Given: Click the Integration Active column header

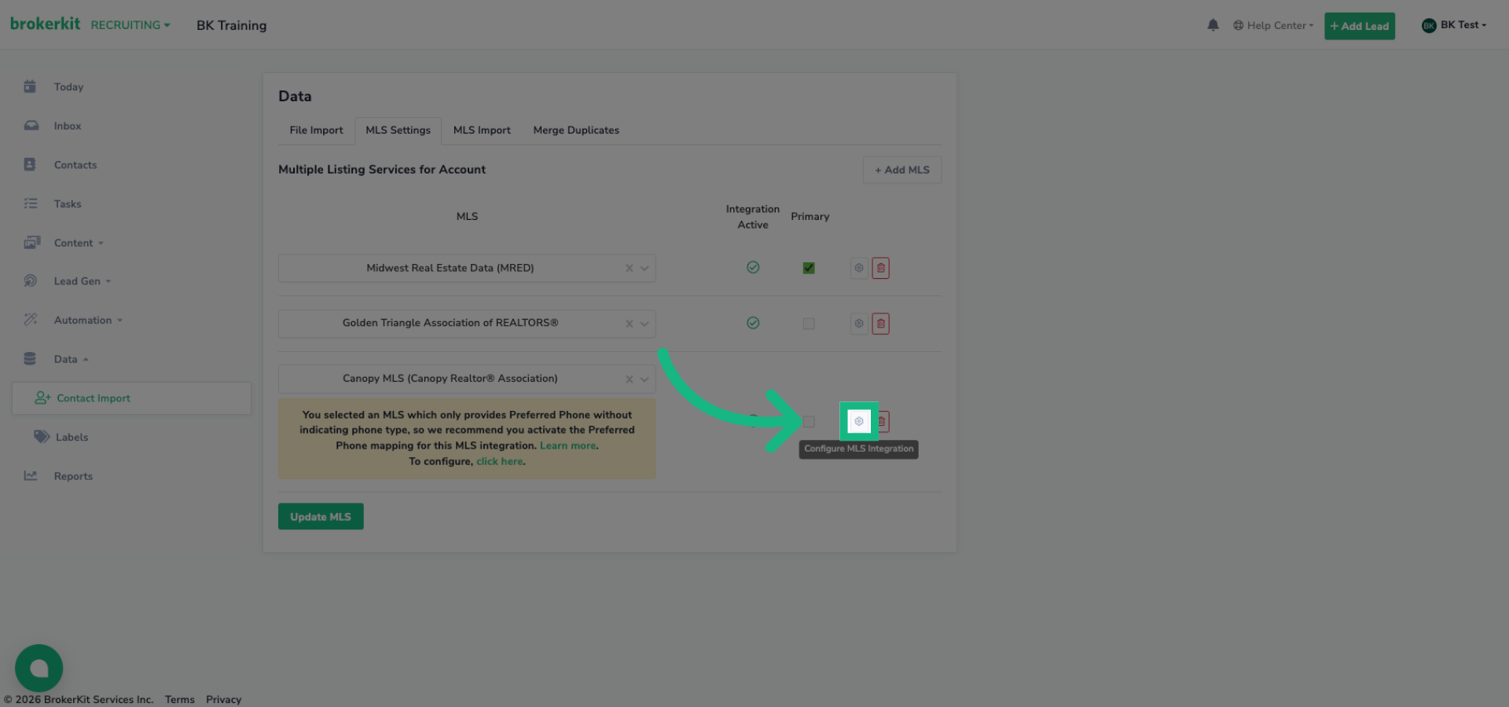Looking at the screenshot, I should pos(753,217).
